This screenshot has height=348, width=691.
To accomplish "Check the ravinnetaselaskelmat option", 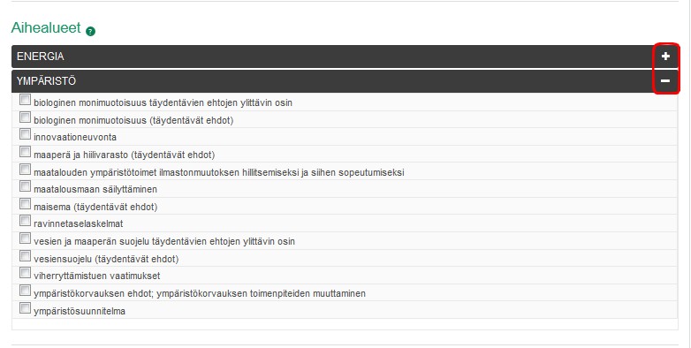I will [25, 221].
